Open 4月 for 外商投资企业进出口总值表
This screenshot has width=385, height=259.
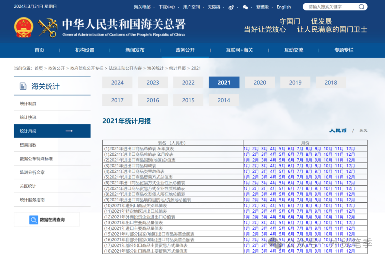tap(273, 217)
